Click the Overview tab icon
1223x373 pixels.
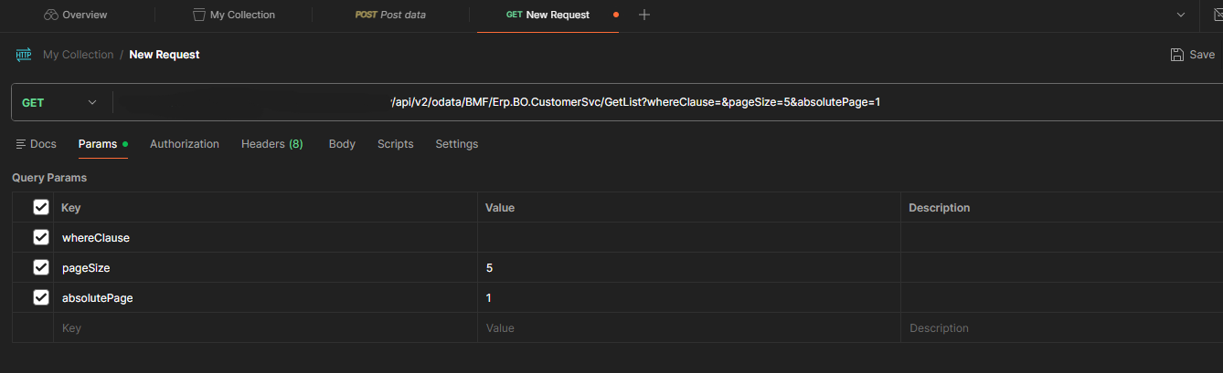[x=51, y=15]
